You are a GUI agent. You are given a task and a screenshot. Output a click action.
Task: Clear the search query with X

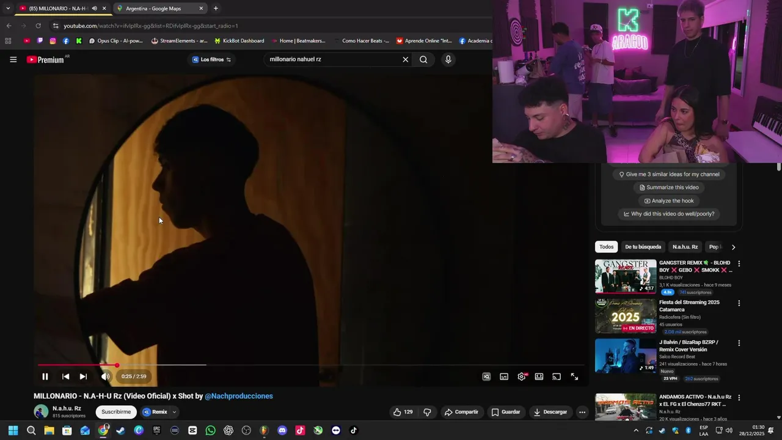click(405, 59)
